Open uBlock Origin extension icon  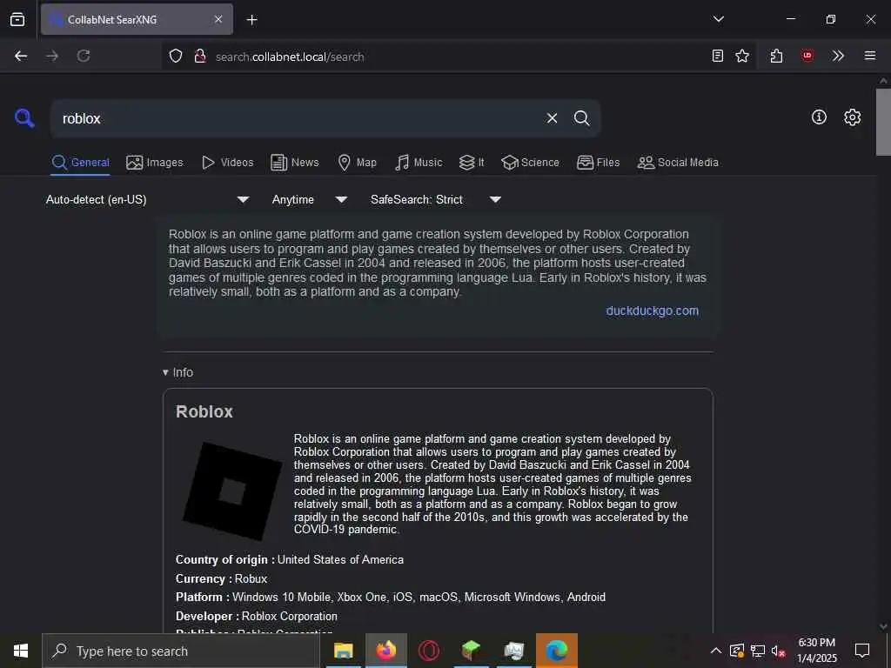click(807, 56)
